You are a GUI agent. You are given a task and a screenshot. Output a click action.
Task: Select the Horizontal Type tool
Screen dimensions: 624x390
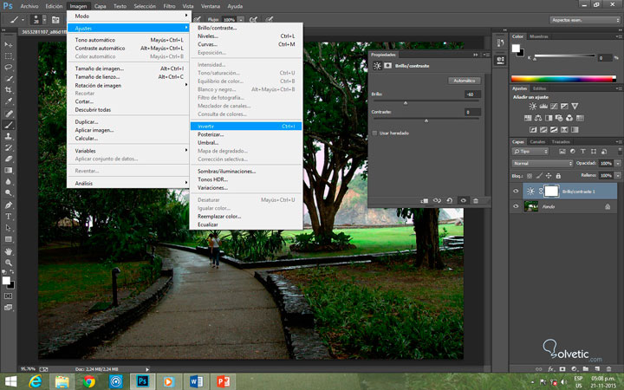pos(9,217)
